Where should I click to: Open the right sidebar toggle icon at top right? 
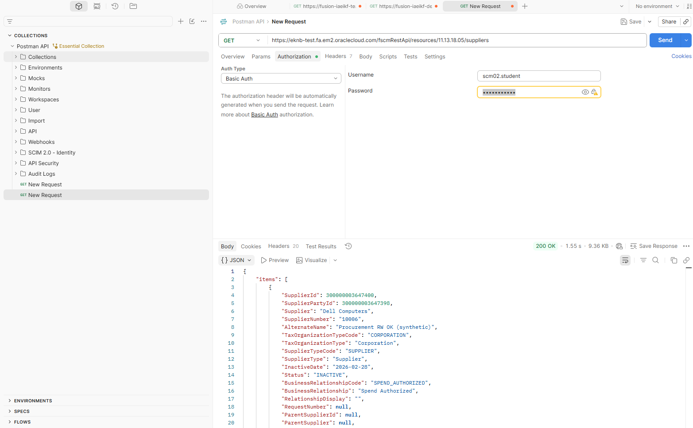689,6
